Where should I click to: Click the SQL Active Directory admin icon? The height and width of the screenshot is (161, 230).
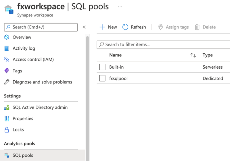click(x=7, y=107)
